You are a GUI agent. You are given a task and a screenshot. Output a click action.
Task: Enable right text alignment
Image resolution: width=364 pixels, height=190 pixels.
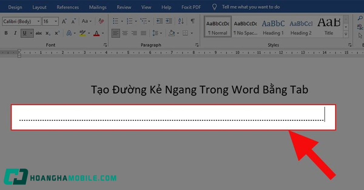tap(134, 33)
